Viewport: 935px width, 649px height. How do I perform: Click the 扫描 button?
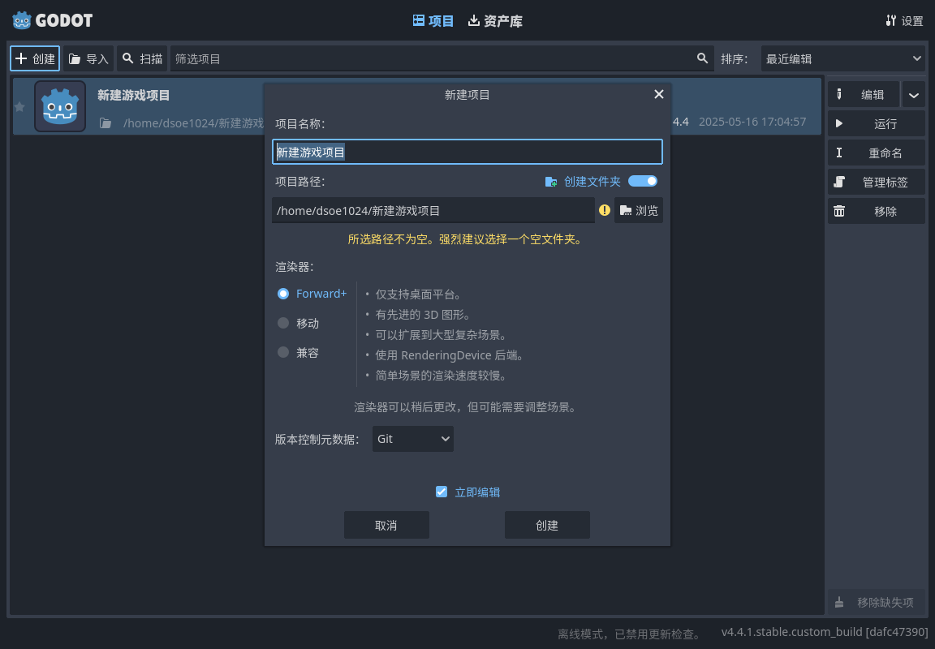click(x=142, y=58)
